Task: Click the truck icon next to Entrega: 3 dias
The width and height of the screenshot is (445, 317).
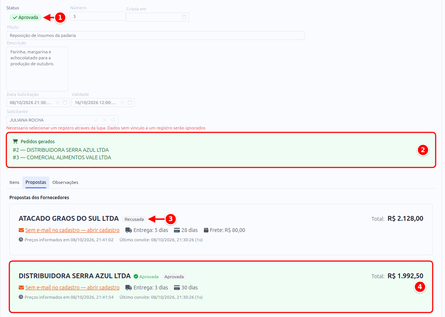Action: (128, 288)
